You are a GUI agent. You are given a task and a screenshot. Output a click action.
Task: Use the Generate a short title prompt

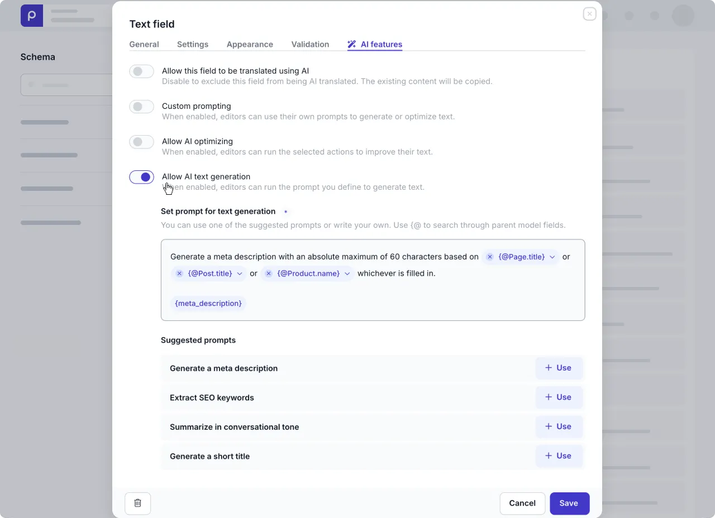pyautogui.click(x=559, y=456)
